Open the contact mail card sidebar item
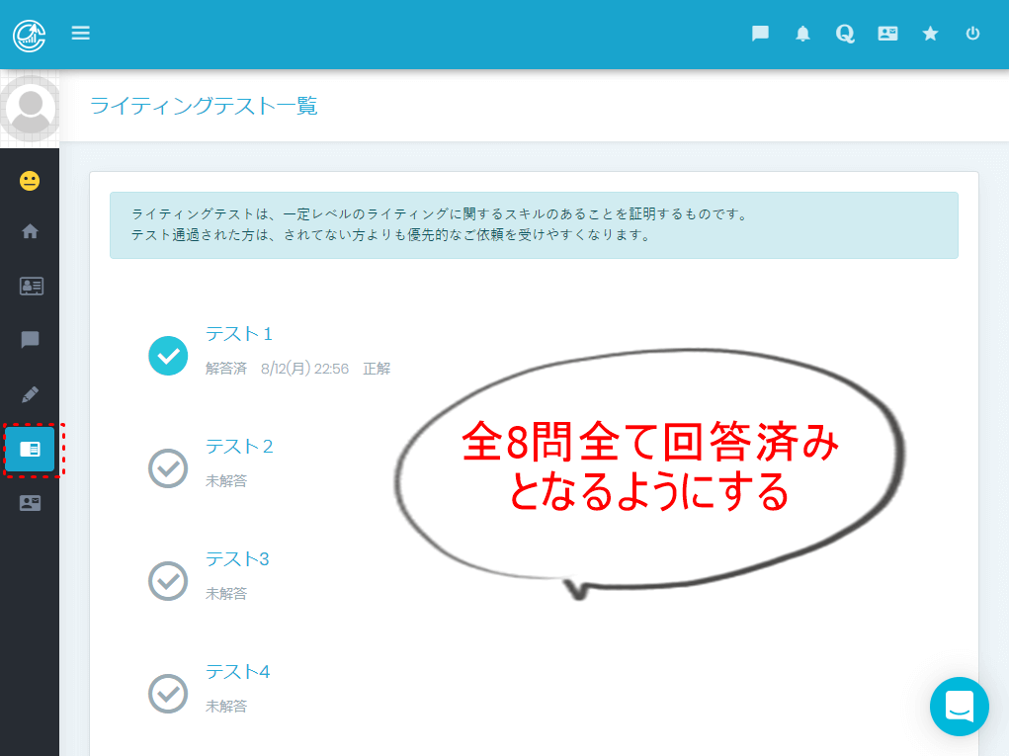Viewport: 1009px width, 756px height. 30,503
